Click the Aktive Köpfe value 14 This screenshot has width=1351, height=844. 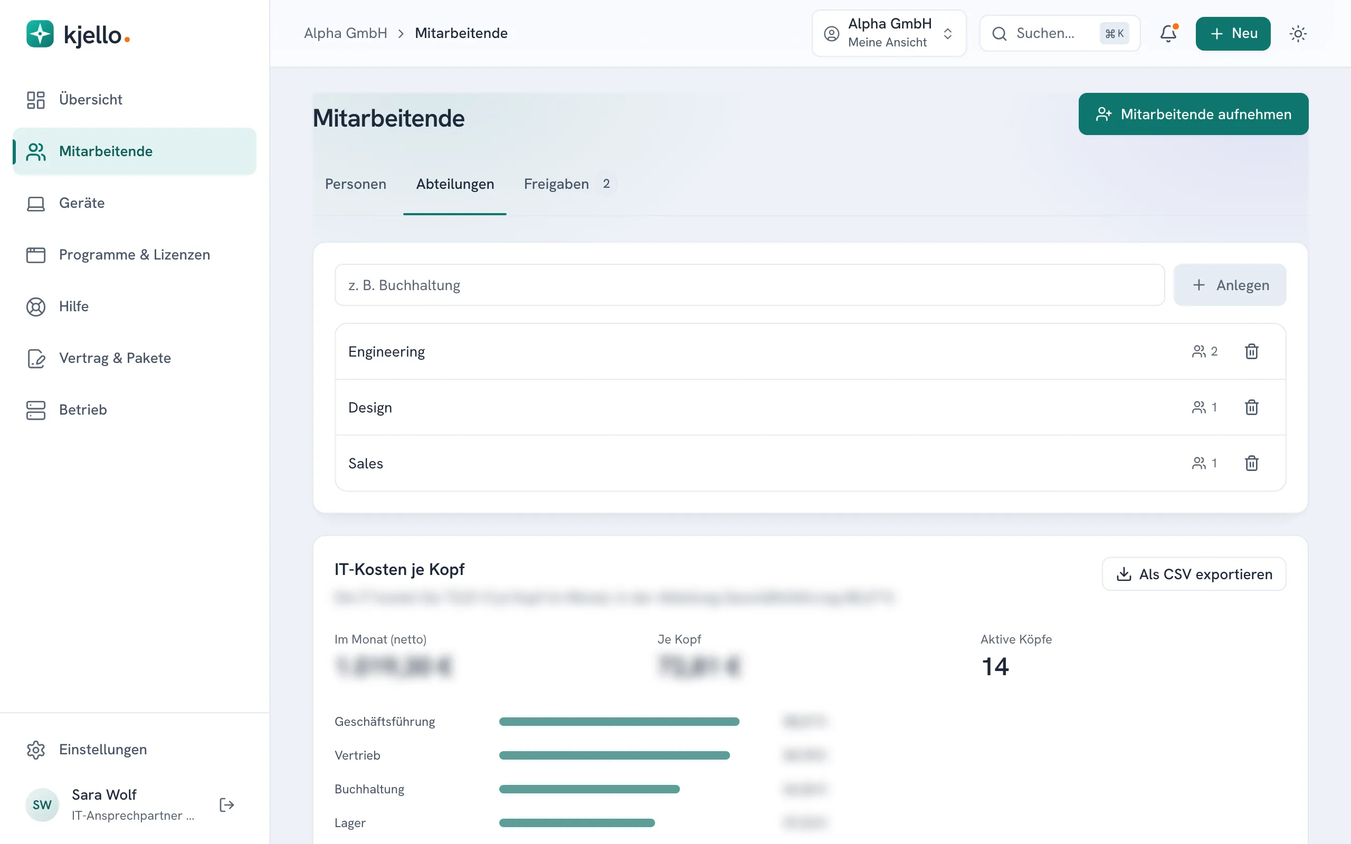click(x=995, y=666)
